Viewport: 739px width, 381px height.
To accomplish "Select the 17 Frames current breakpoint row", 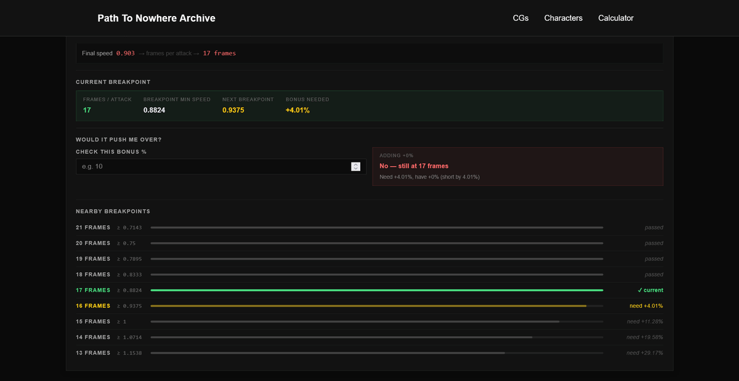I will coord(369,290).
